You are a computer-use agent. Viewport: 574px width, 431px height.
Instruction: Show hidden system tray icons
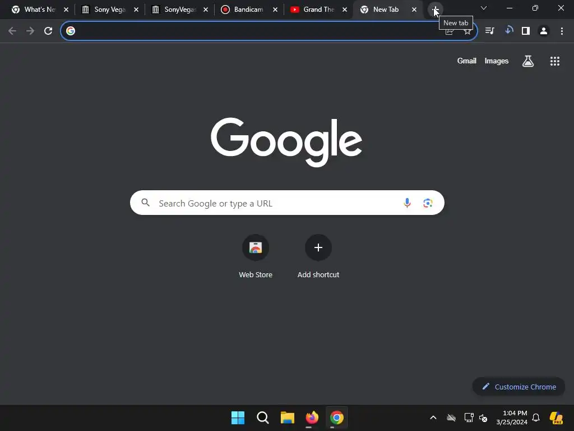(433, 418)
